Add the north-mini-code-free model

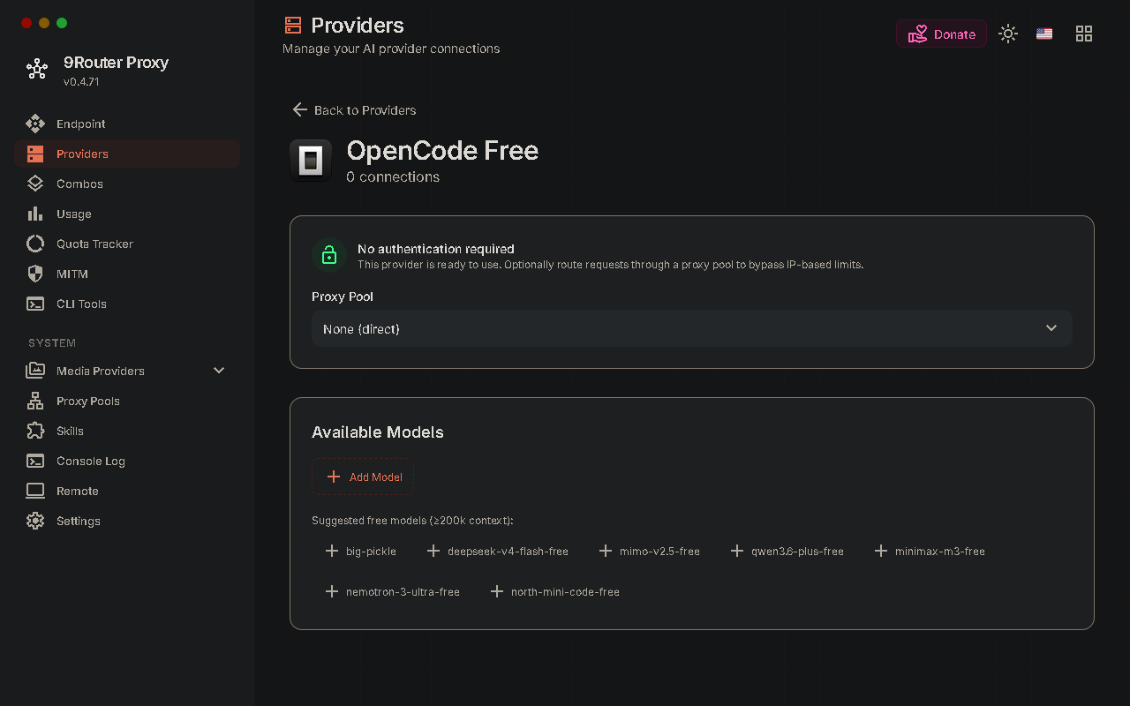pos(555,591)
